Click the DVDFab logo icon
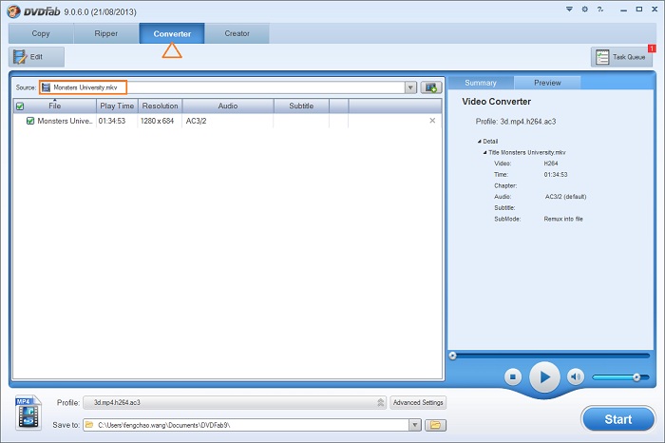Image resolution: width=665 pixels, height=443 pixels. tap(13, 11)
